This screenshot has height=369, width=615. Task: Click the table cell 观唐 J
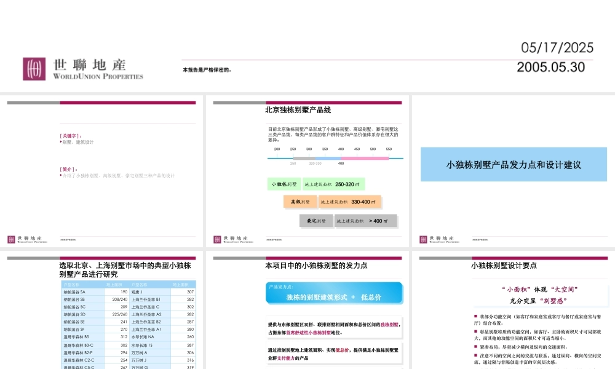coord(150,292)
